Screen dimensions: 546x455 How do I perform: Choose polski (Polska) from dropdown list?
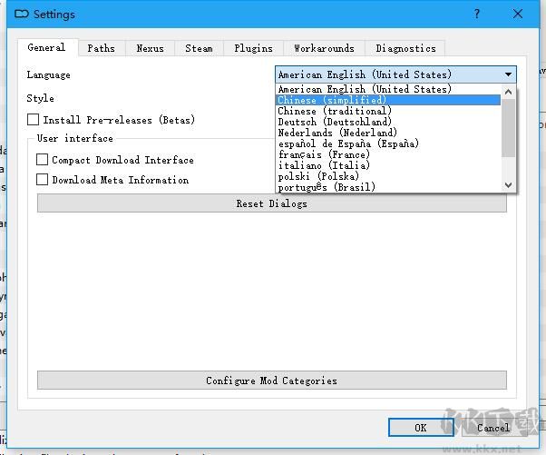pos(318,176)
